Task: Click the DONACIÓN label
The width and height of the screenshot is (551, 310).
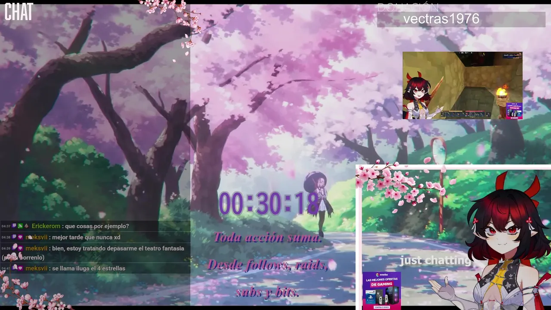Action: (x=408, y=7)
